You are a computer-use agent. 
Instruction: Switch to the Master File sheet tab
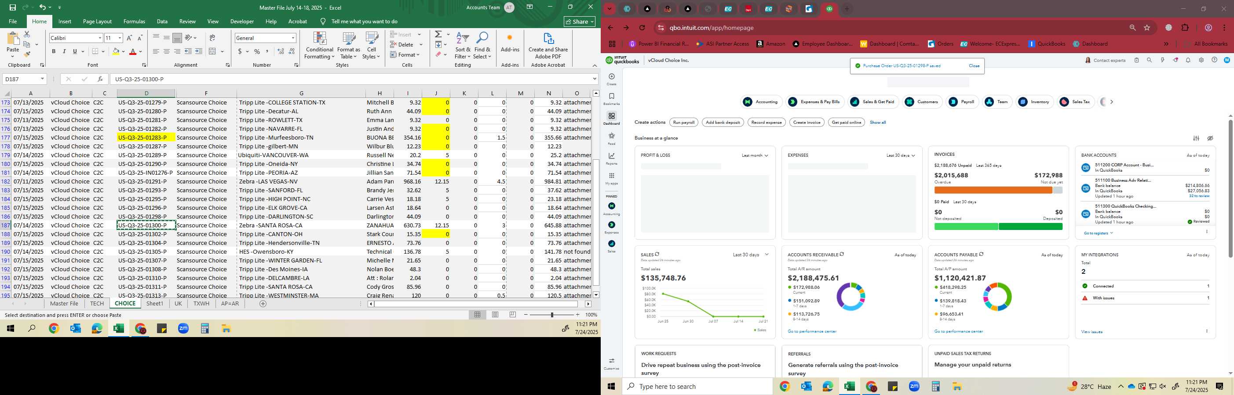pos(64,304)
